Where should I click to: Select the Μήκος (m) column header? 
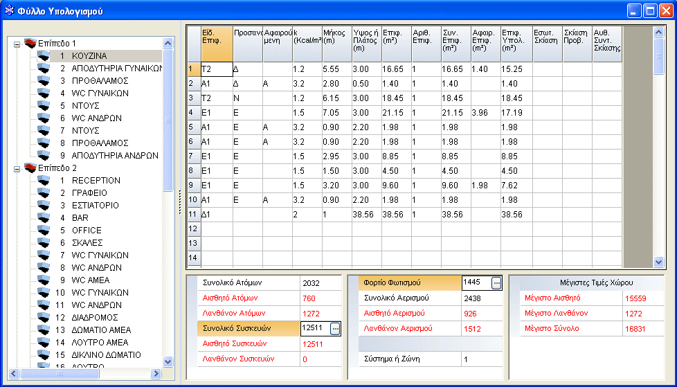click(x=337, y=44)
